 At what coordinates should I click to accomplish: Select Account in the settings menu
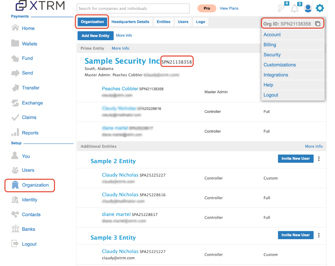tap(293, 35)
